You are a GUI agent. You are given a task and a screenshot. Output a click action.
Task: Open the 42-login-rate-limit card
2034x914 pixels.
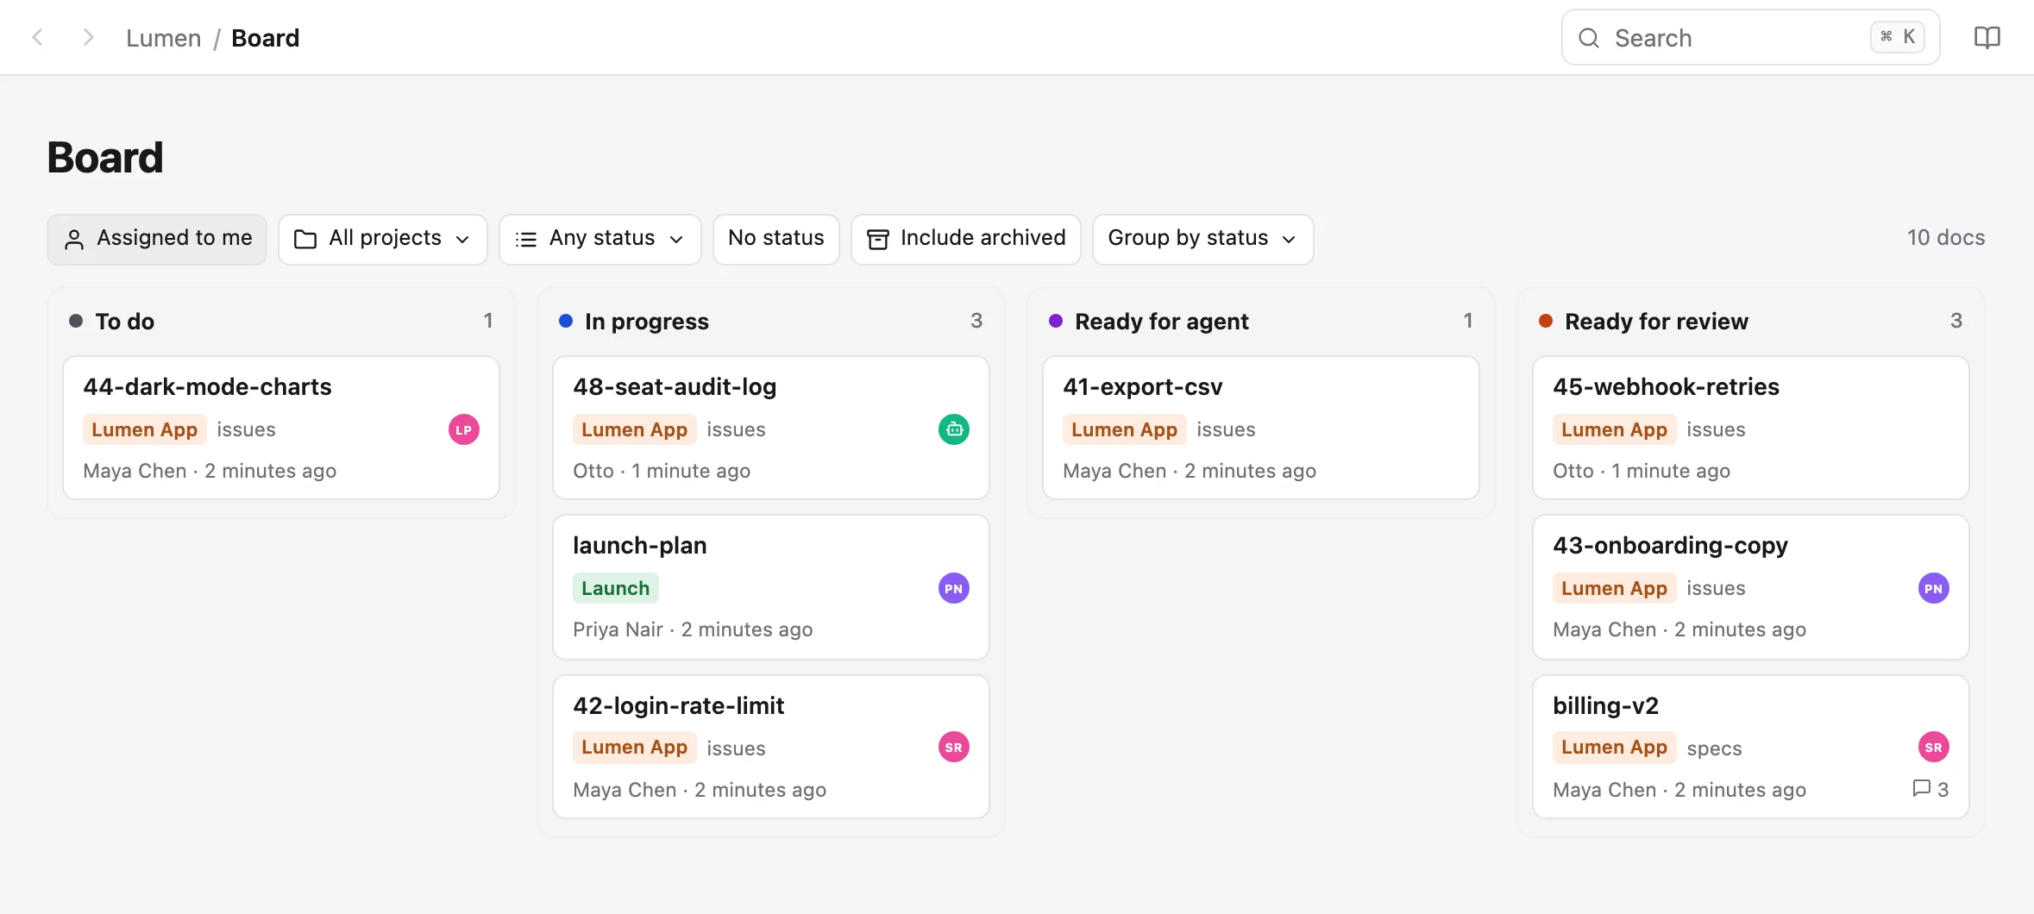pyautogui.click(x=771, y=747)
